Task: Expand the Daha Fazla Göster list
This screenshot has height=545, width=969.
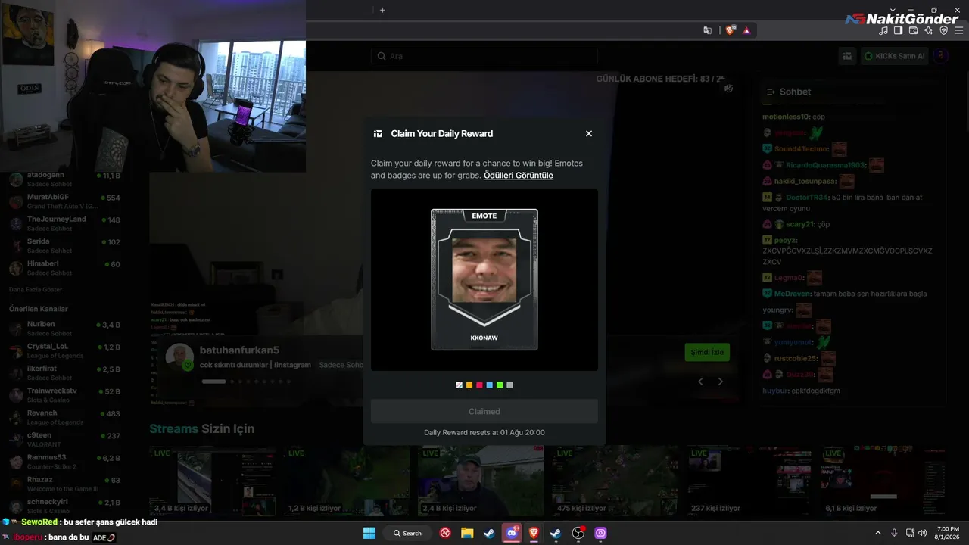Action: [36, 289]
